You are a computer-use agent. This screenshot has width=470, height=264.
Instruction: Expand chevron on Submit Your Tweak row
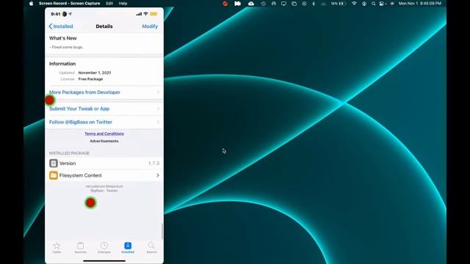click(159, 109)
